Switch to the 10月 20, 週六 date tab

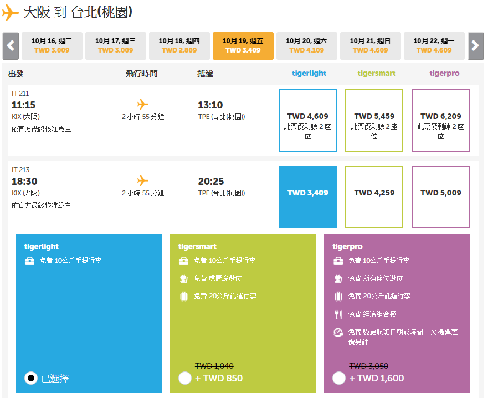(306, 46)
